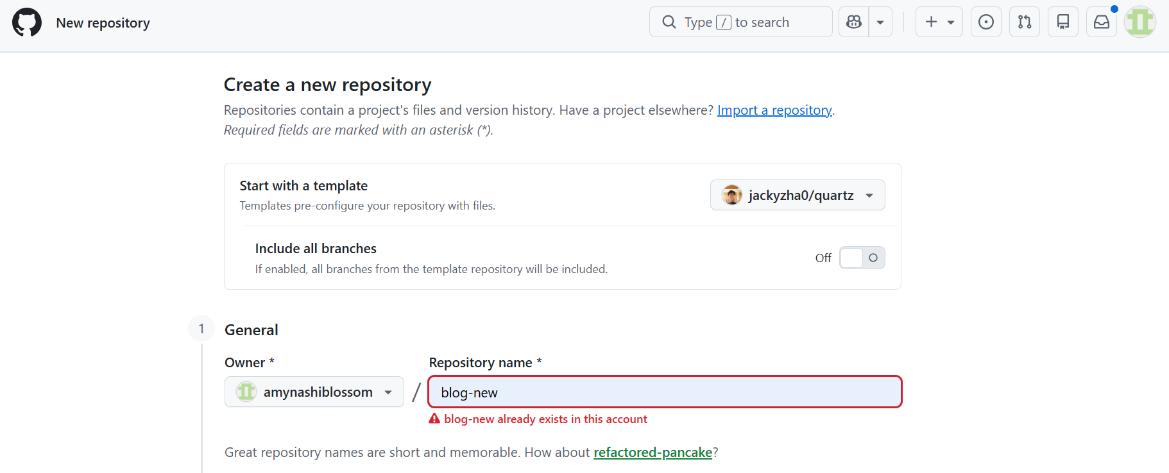View your pull requests icon
Image resolution: width=1169 pixels, height=473 pixels.
[x=1025, y=22]
